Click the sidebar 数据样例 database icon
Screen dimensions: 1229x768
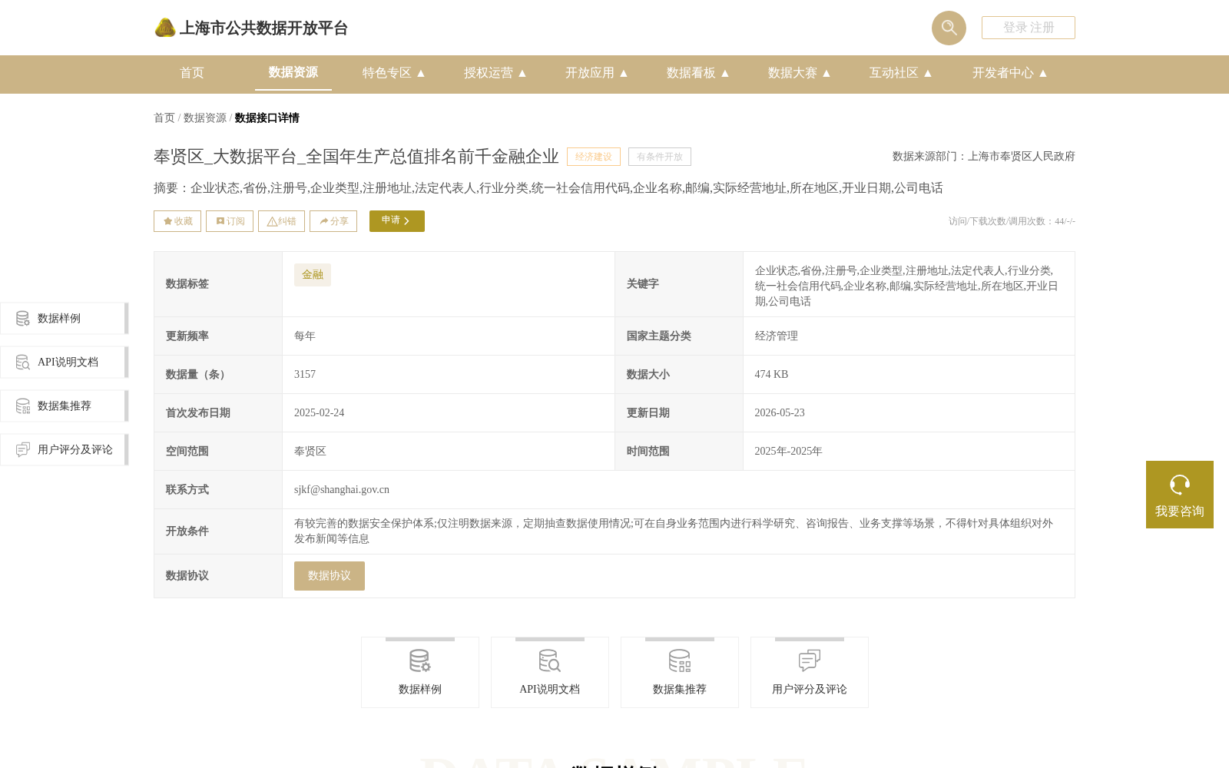(23, 318)
